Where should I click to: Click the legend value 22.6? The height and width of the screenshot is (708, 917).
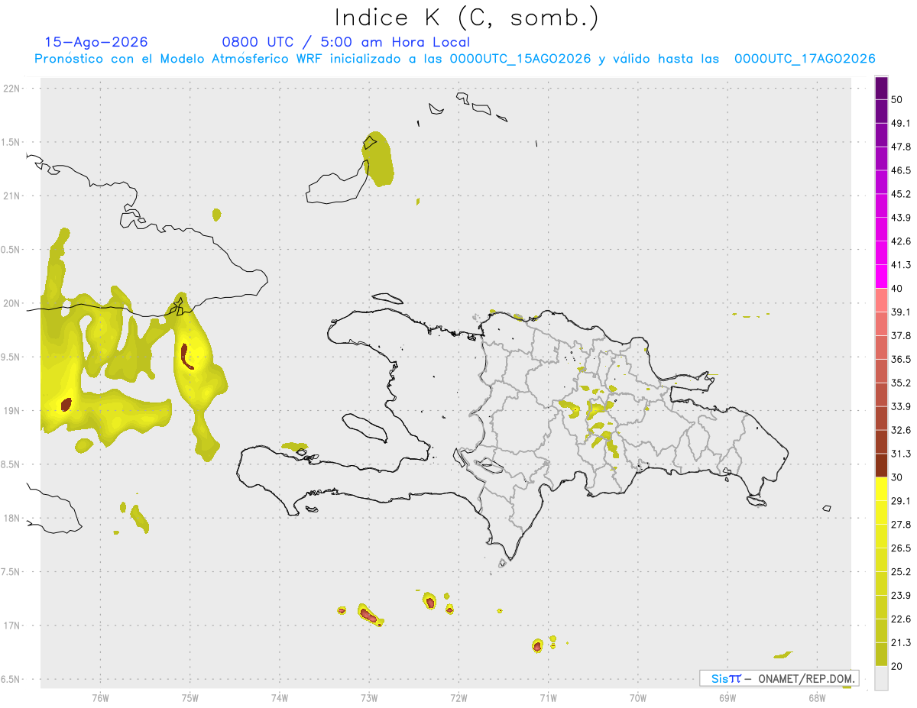point(901,619)
